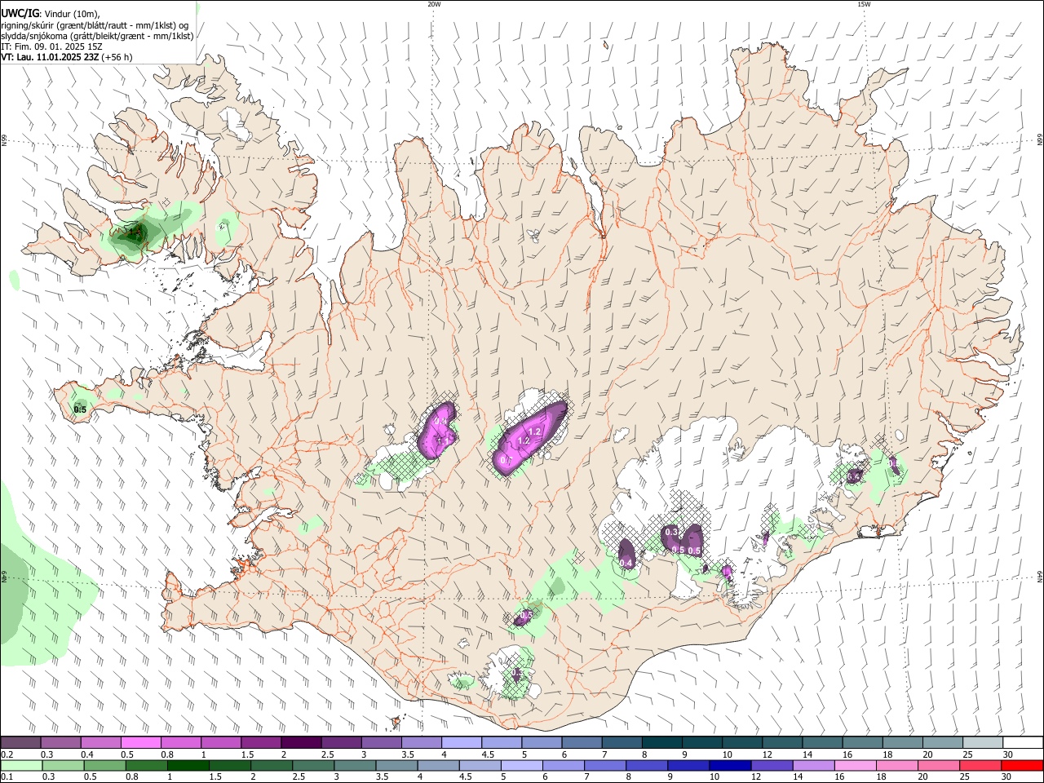The image size is (1044, 783).
Task: Click the 'IT: Fim. 09. 01. 2025 15Z' line
Action: click(51, 46)
